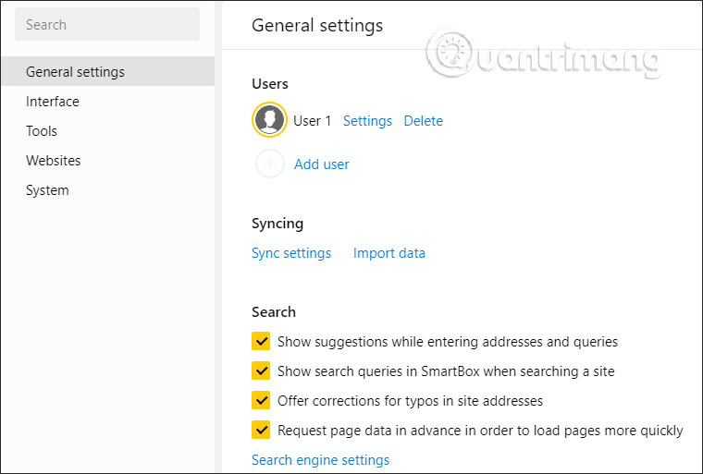This screenshot has height=474, width=703.
Task: Click the Add user link
Action: click(x=321, y=164)
